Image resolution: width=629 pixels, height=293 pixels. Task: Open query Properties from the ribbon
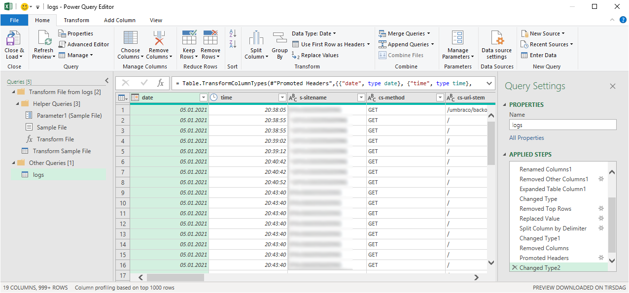75,33
